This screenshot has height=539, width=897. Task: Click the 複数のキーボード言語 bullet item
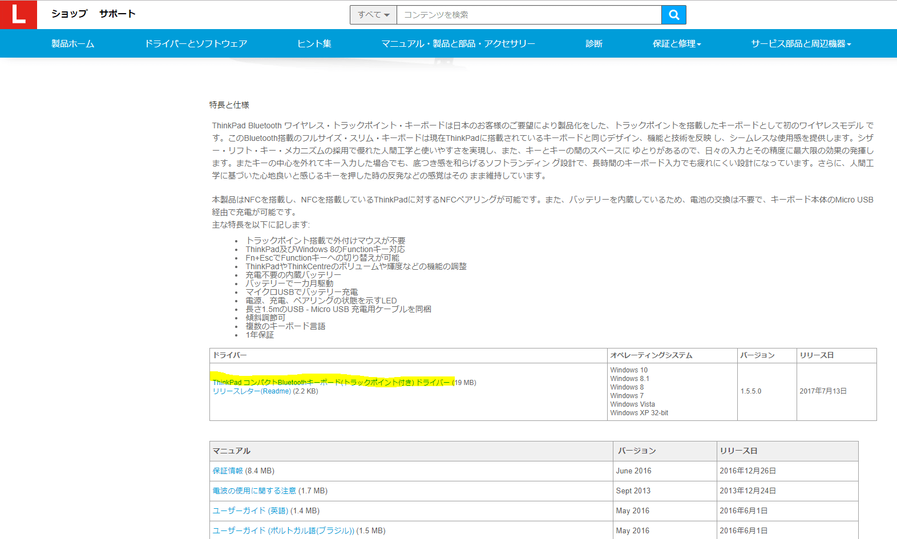(285, 326)
